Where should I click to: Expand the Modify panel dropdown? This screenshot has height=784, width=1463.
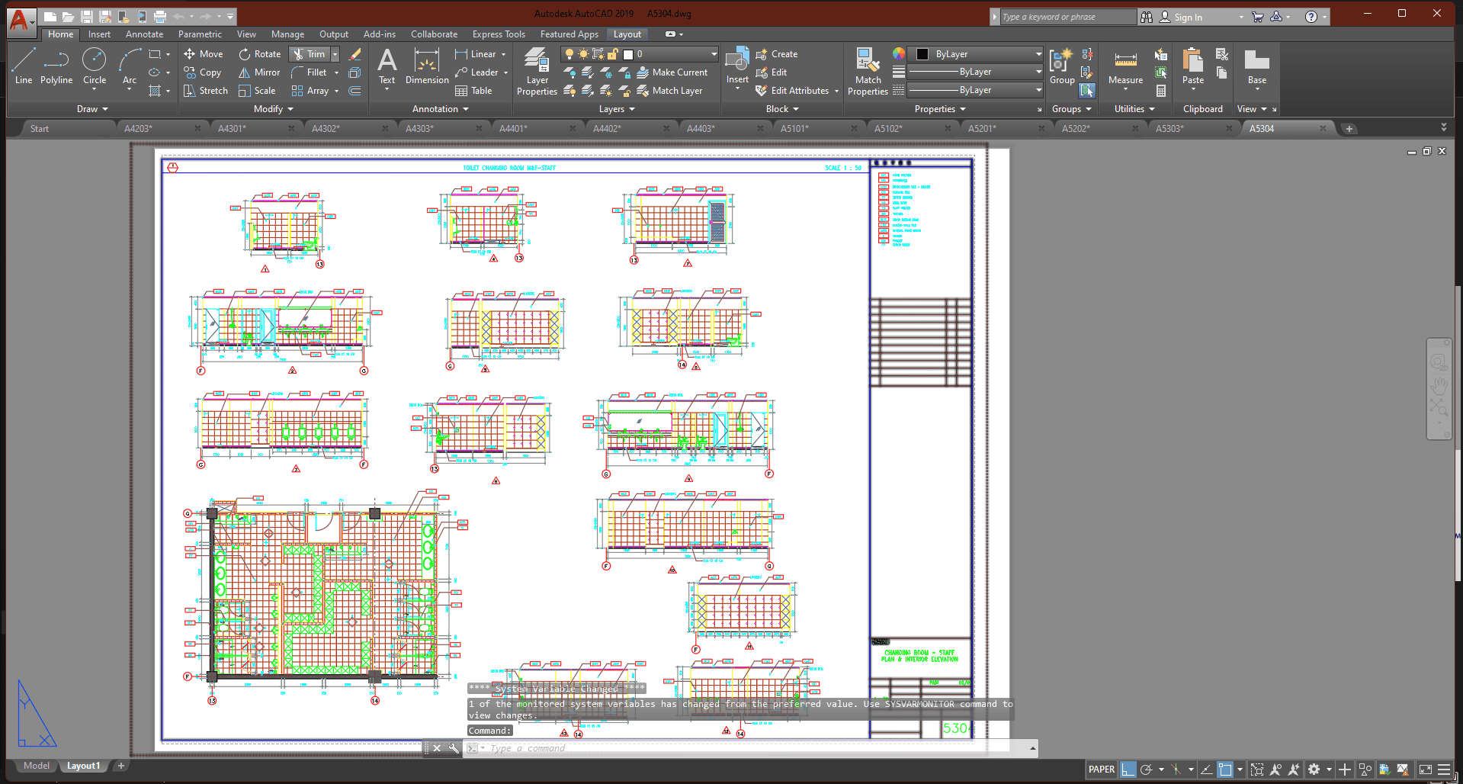click(x=273, y=109)
